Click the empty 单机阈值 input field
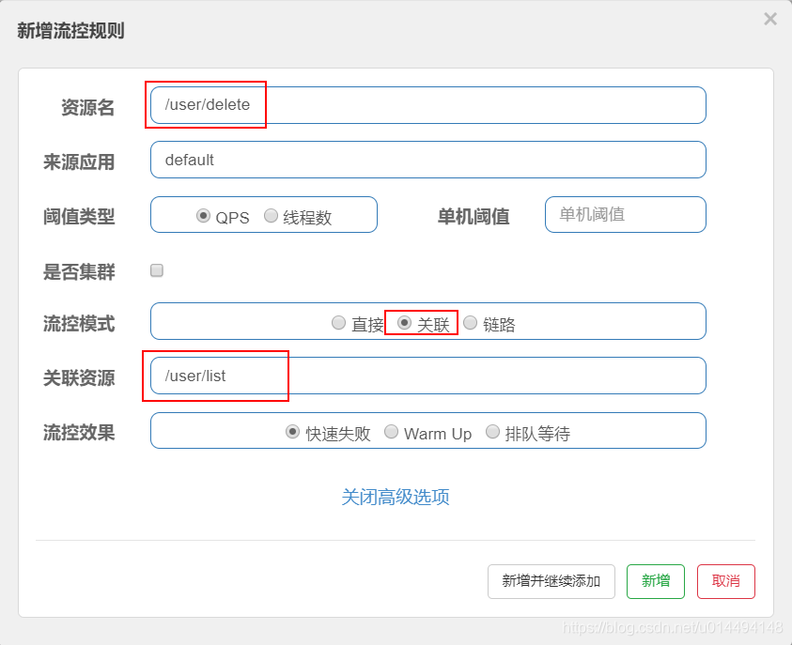 point(625,215)
